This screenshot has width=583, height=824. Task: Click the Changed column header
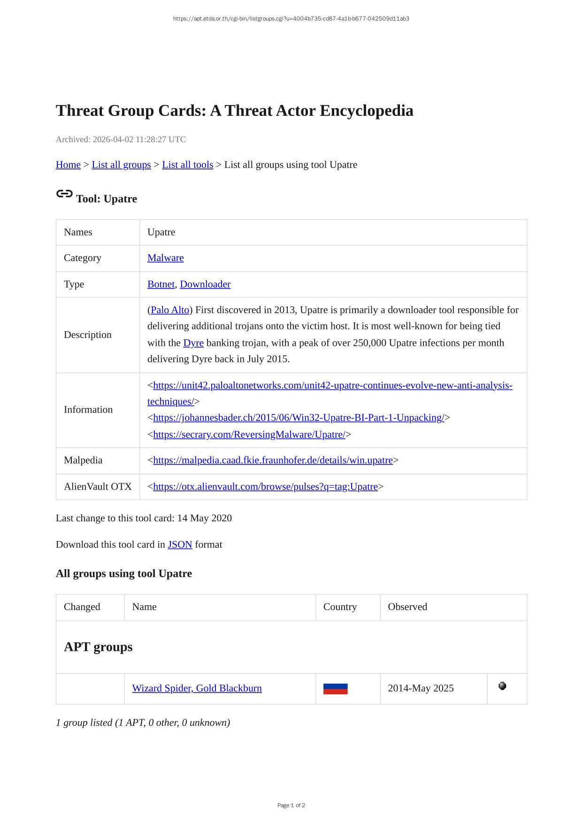tap(82, 607)
